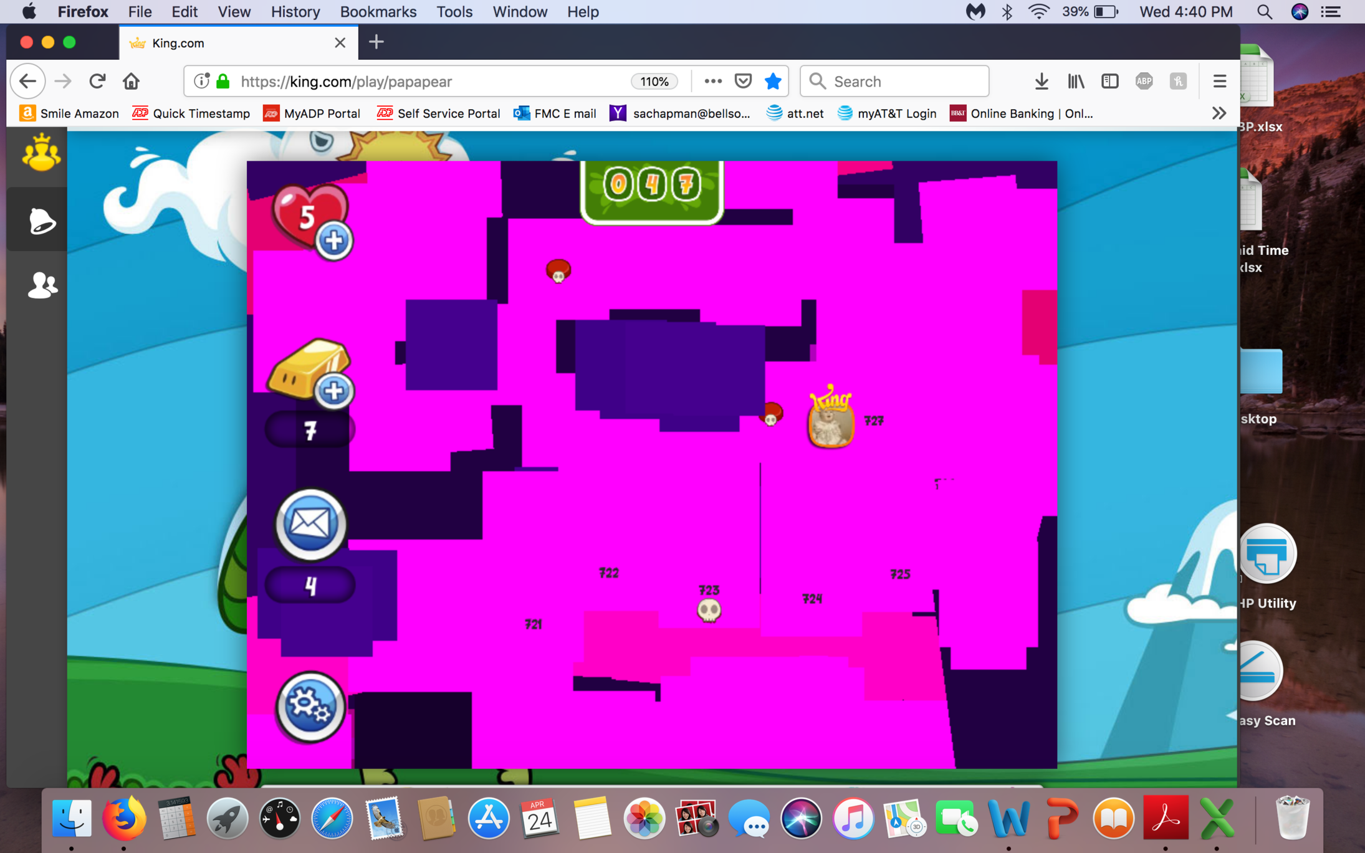Viewport: 1365px width, 853px height.
Task: Open the game settings gear button
Action: coord(310,707)
